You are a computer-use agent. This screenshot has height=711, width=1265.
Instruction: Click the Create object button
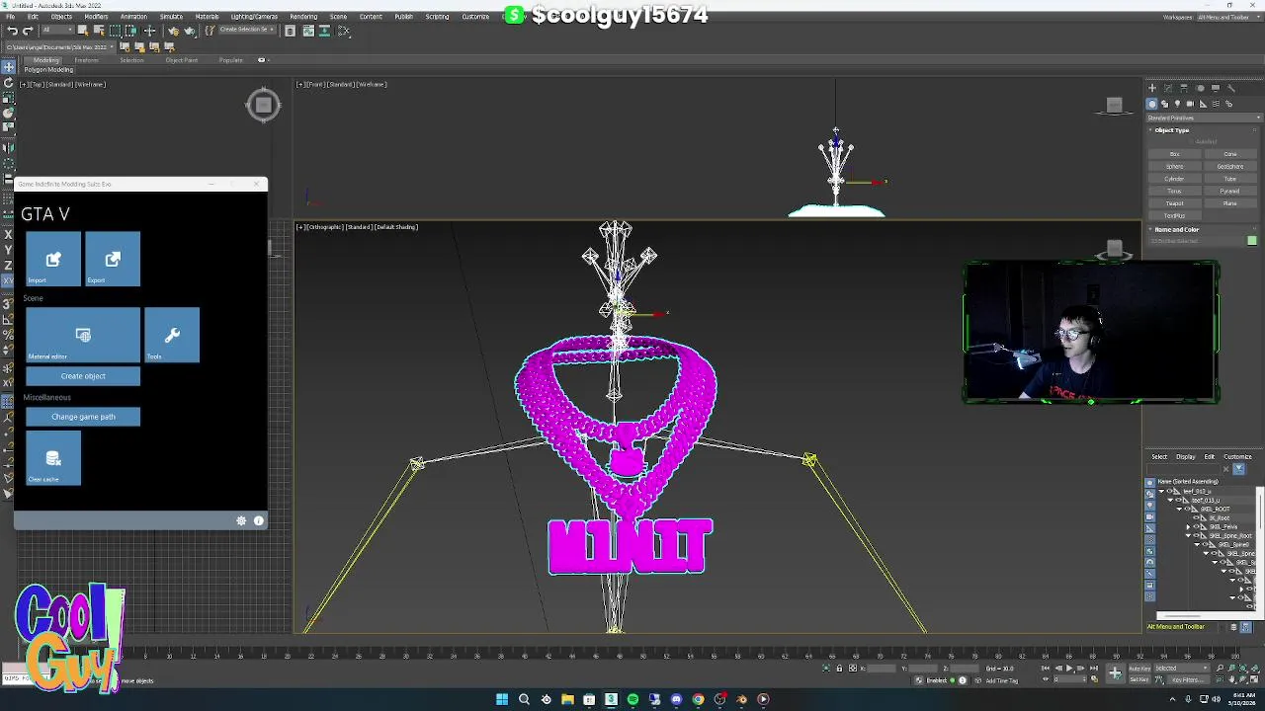tap(83, 376)
